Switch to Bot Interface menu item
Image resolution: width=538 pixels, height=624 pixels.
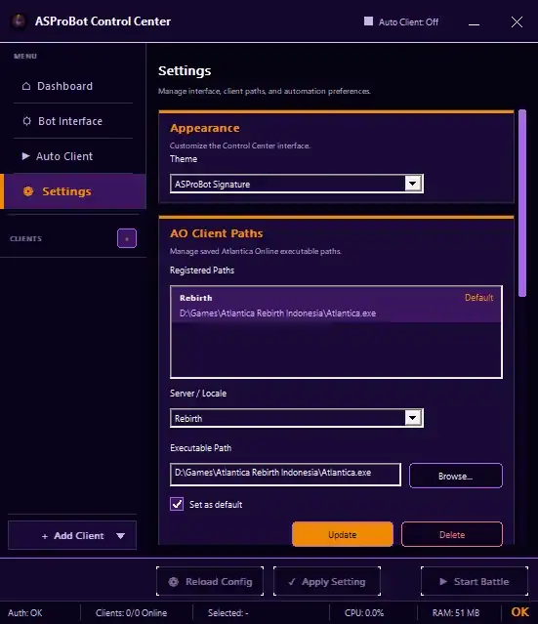click(73, 121)
